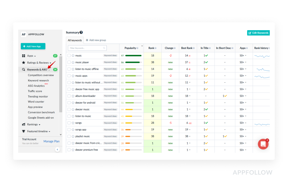Select checkbox next to 'album downloader'
The height and width of the screenshot is (185, 288).
click(69, 96)
